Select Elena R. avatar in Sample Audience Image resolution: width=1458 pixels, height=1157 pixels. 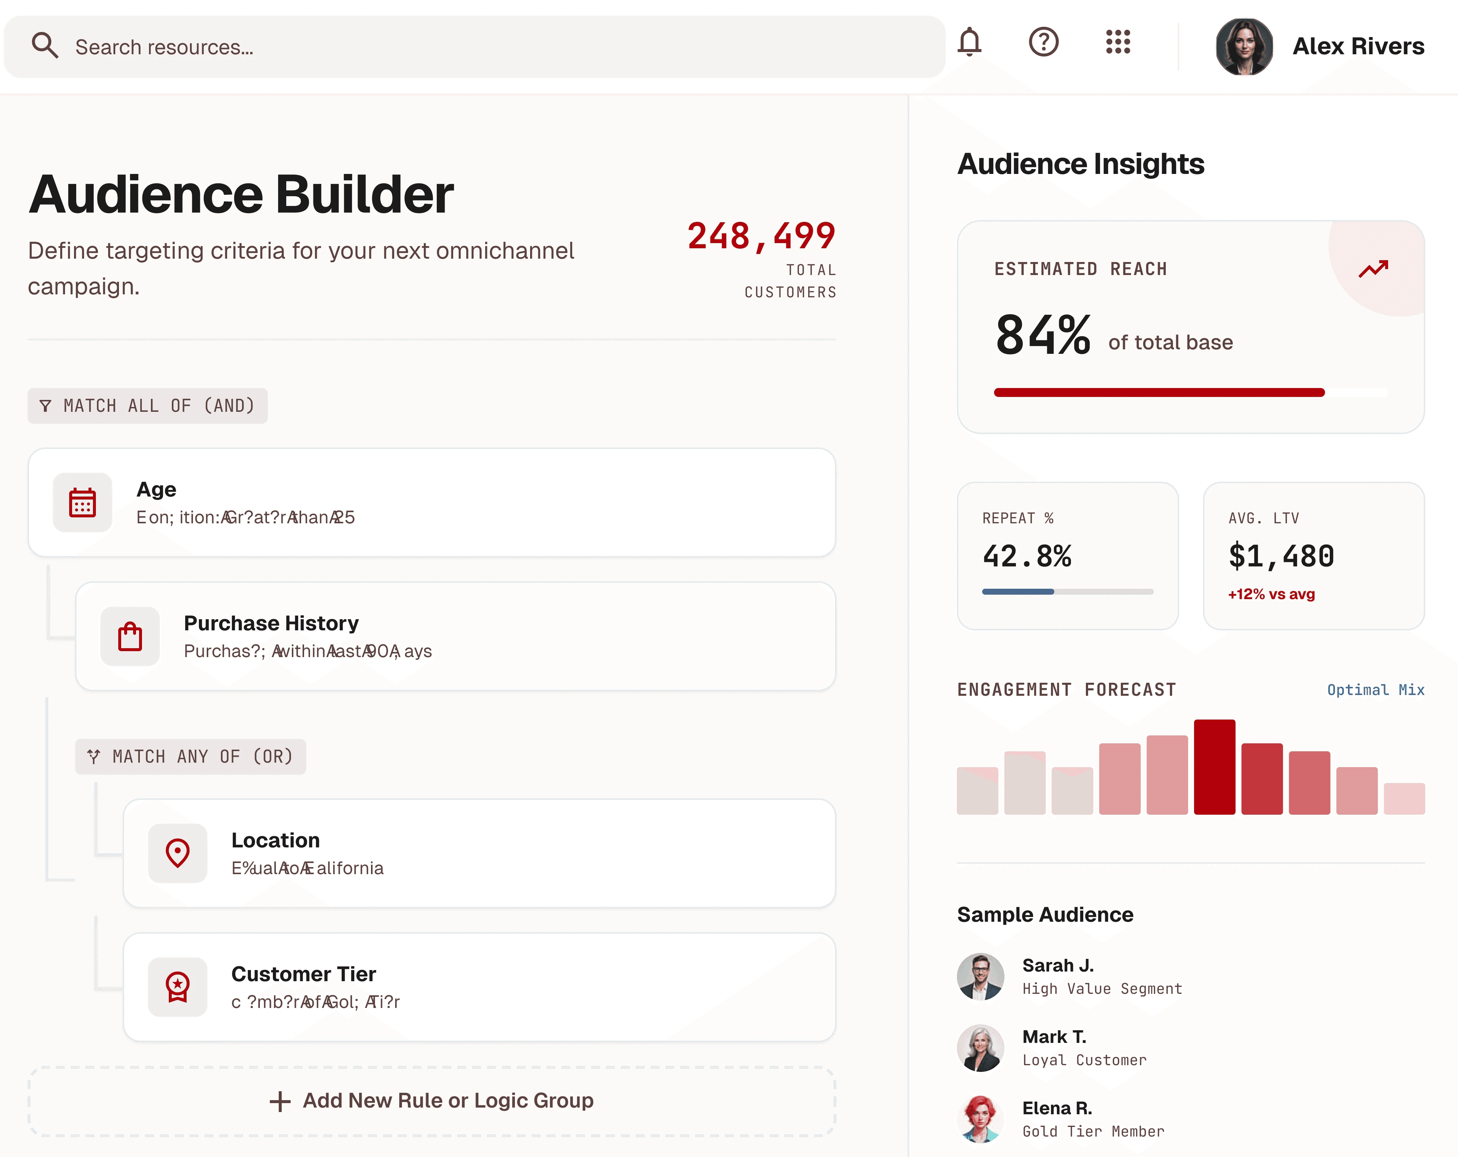980,1119
